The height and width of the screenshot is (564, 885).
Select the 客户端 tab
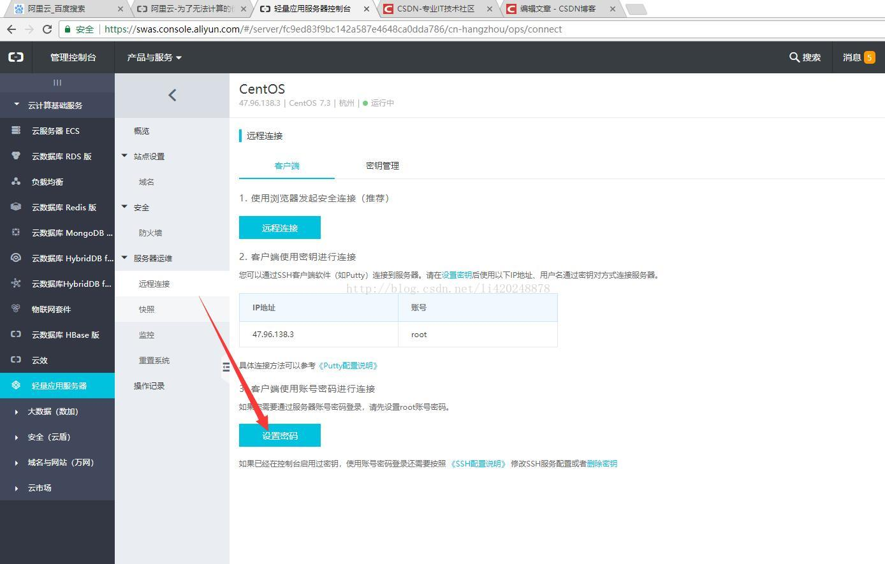click(287, 166)
